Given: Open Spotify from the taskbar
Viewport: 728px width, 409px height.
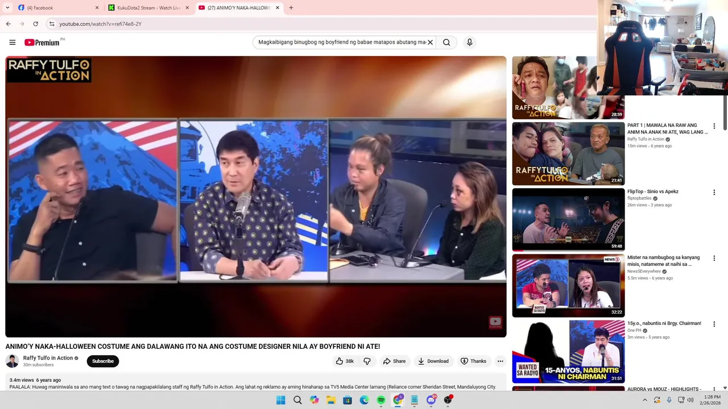Looking at the screenshot, I should tap(381, 400).
